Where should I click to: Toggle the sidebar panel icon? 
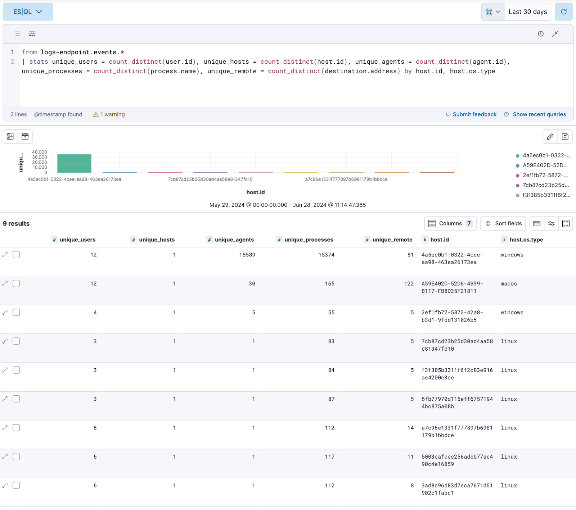(x=10, y=136)
